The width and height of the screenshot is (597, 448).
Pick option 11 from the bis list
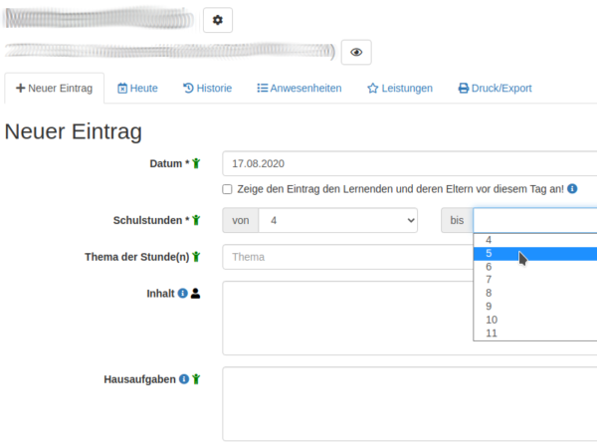535,333
